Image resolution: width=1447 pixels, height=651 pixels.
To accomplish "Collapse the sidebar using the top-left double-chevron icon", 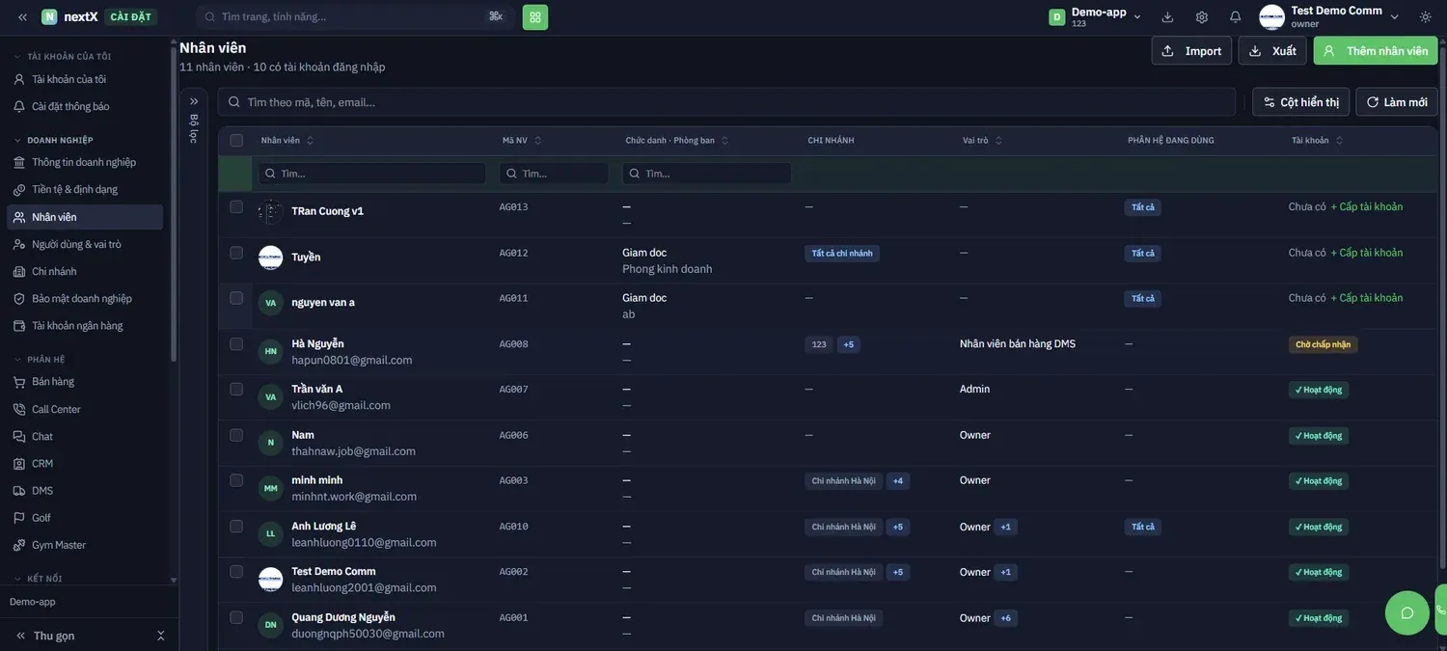I will [22, 16].
